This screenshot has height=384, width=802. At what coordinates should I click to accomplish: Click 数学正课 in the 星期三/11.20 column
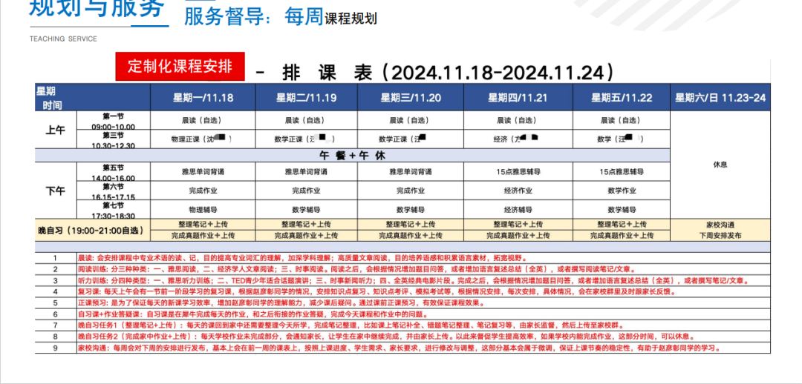tap(411, 139)
